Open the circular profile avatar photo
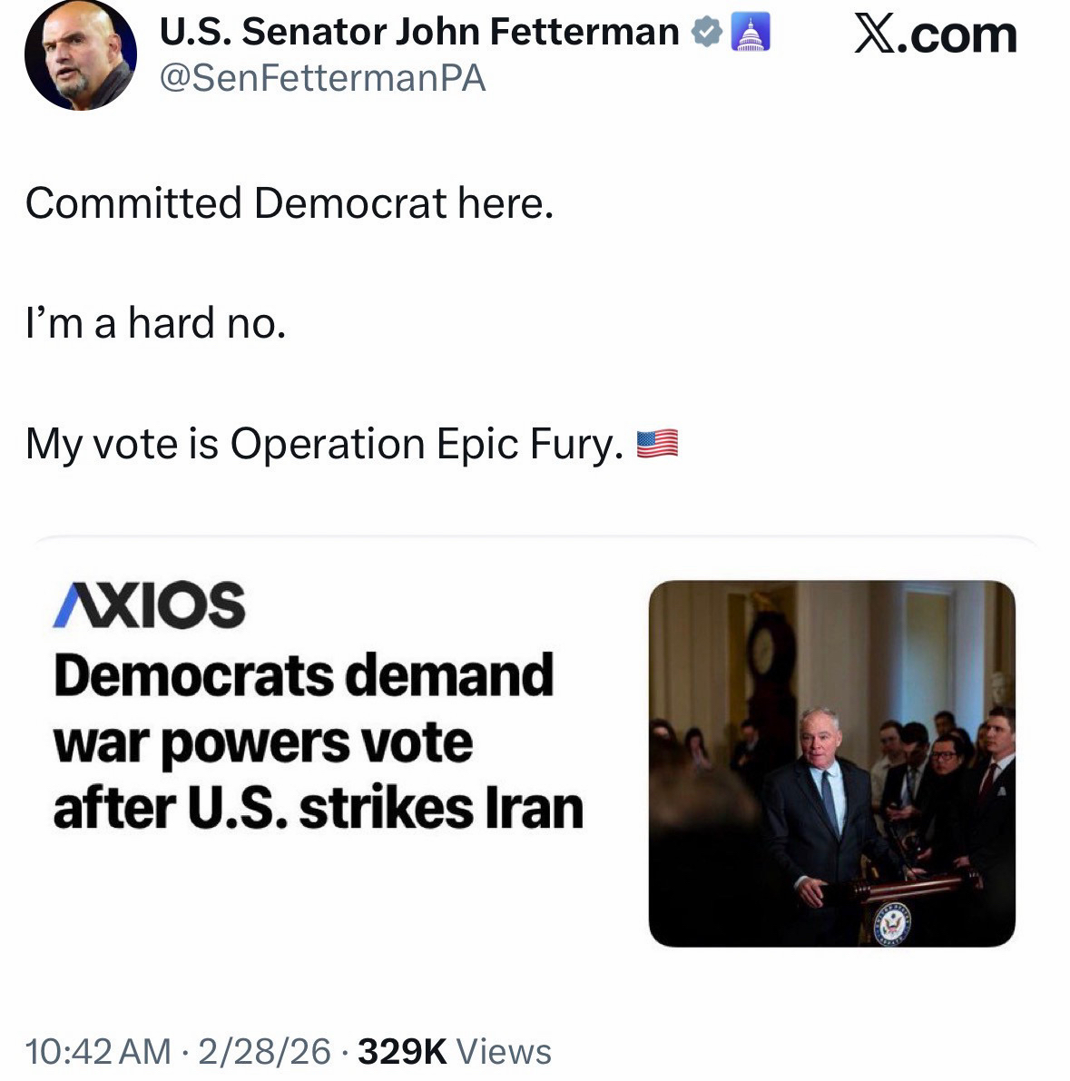The width and height of the screenshot is (1070, 1081). pyautogui.click(x=80, y=54)
